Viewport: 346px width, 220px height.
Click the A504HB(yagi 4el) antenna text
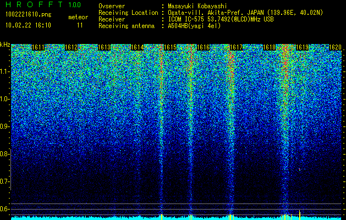point(194,26)
